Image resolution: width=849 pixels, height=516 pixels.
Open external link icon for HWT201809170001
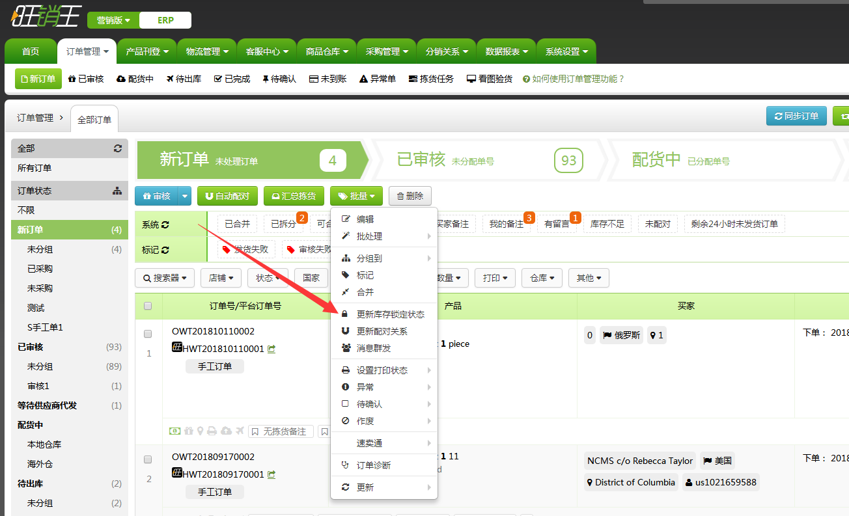271,474
